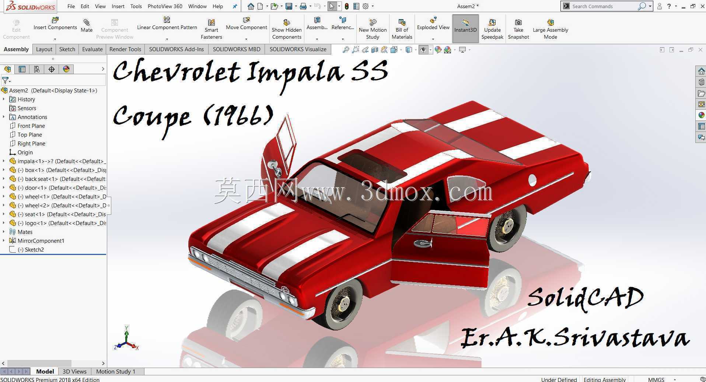Click the Search Commands field
This screenshot has height=382, width=706.
[604, 6]
